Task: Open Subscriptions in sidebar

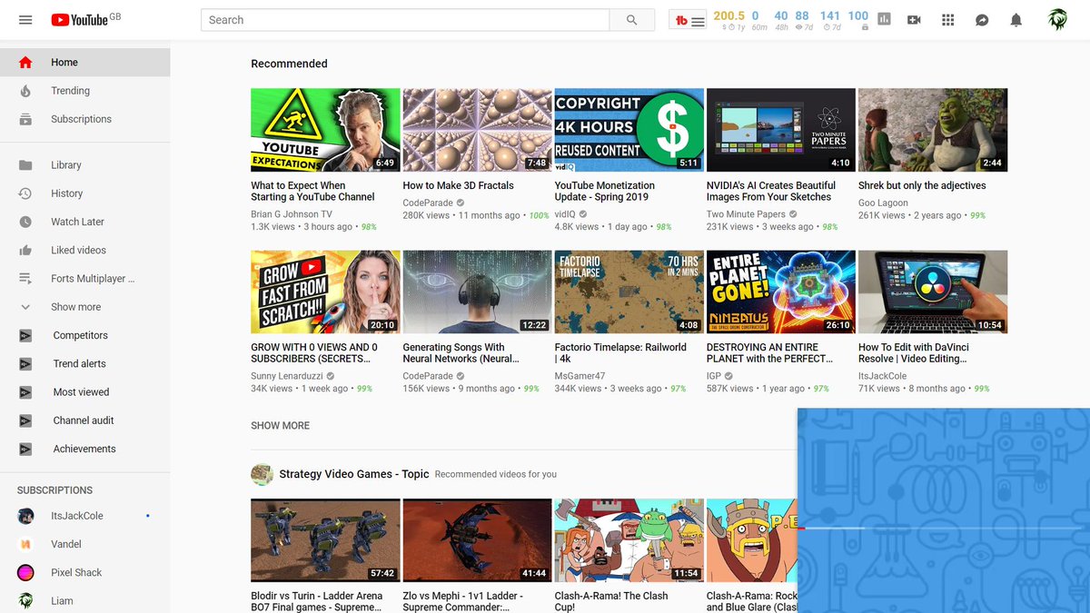Action: (x=85, y=119)
